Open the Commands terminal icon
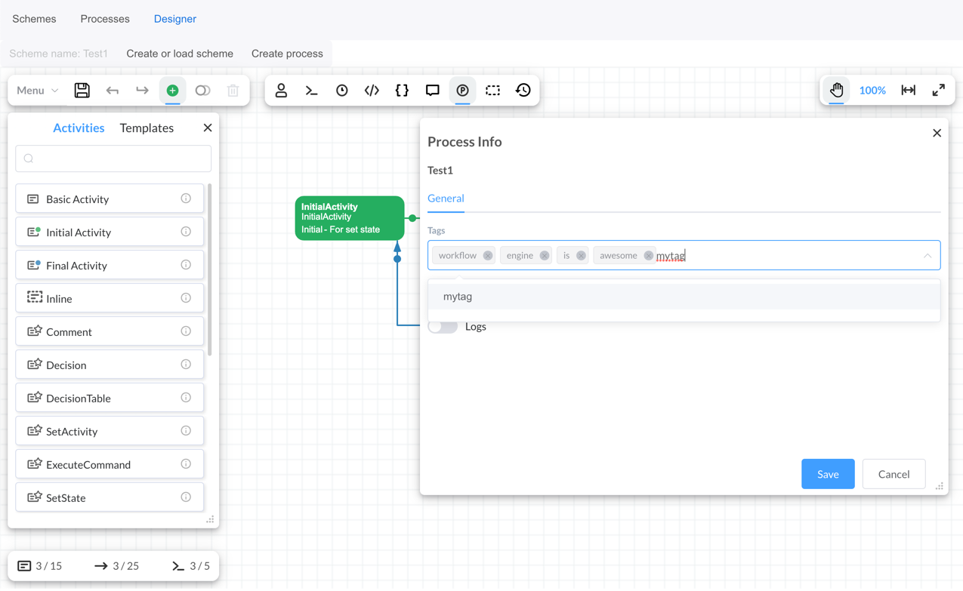963x591 pixels. coord(311,91)
